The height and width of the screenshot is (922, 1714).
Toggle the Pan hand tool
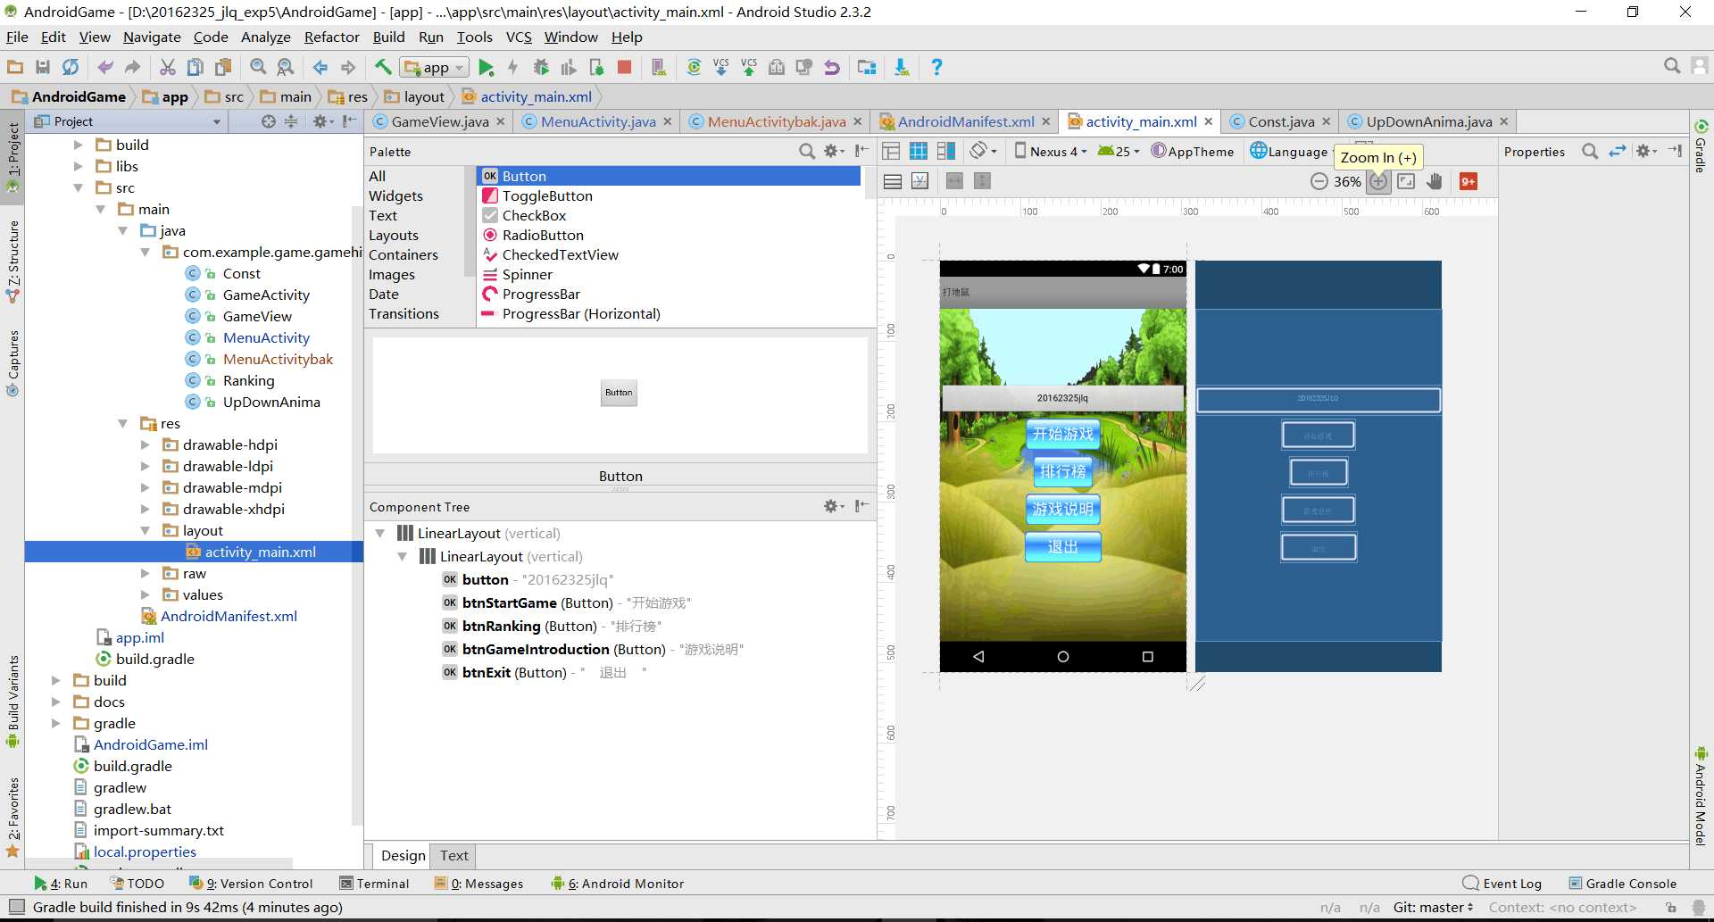click(1435, 181)
